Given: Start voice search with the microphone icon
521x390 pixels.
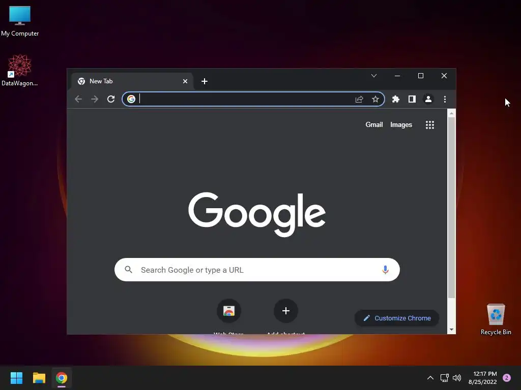Looking at the screenshot, I should point(385,270).
